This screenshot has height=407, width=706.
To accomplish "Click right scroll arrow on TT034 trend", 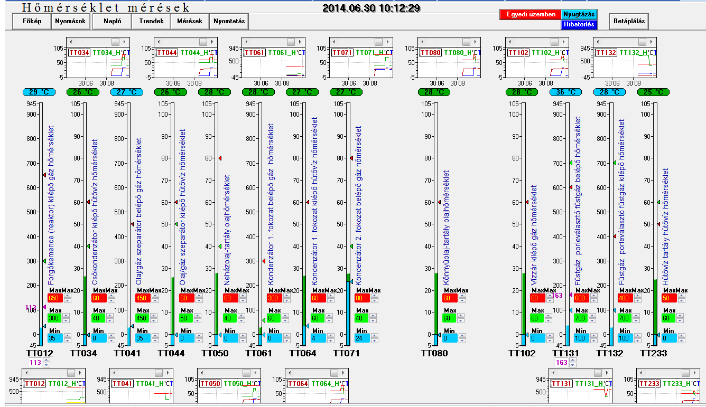I will (x=124, y=42).
